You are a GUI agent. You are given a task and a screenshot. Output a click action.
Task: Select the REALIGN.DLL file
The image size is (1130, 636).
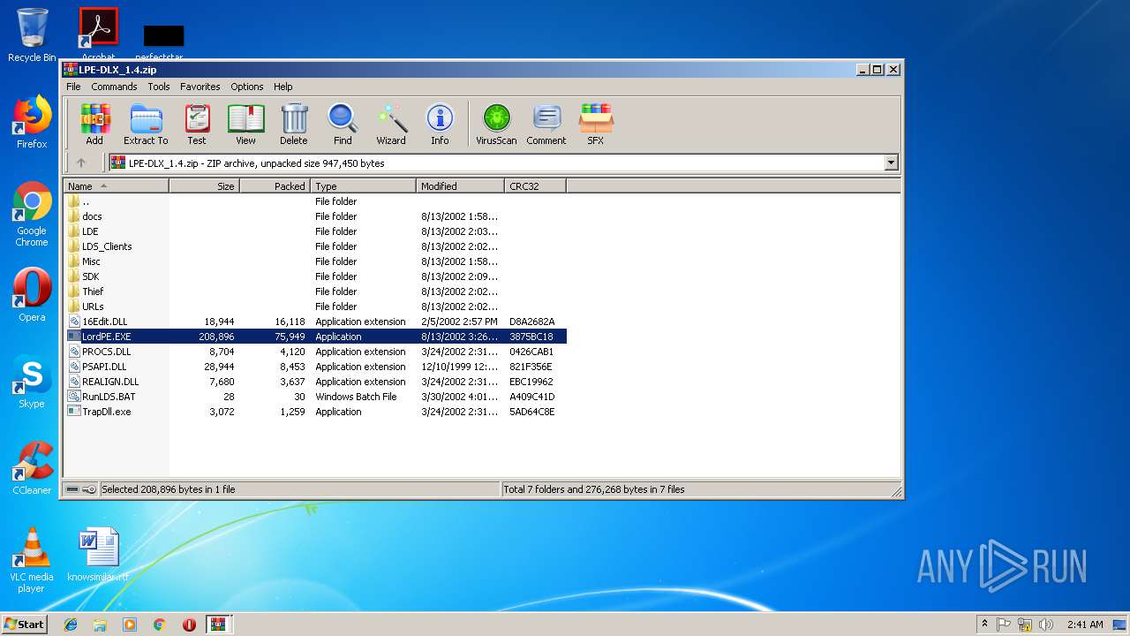[x=316, y=382]
